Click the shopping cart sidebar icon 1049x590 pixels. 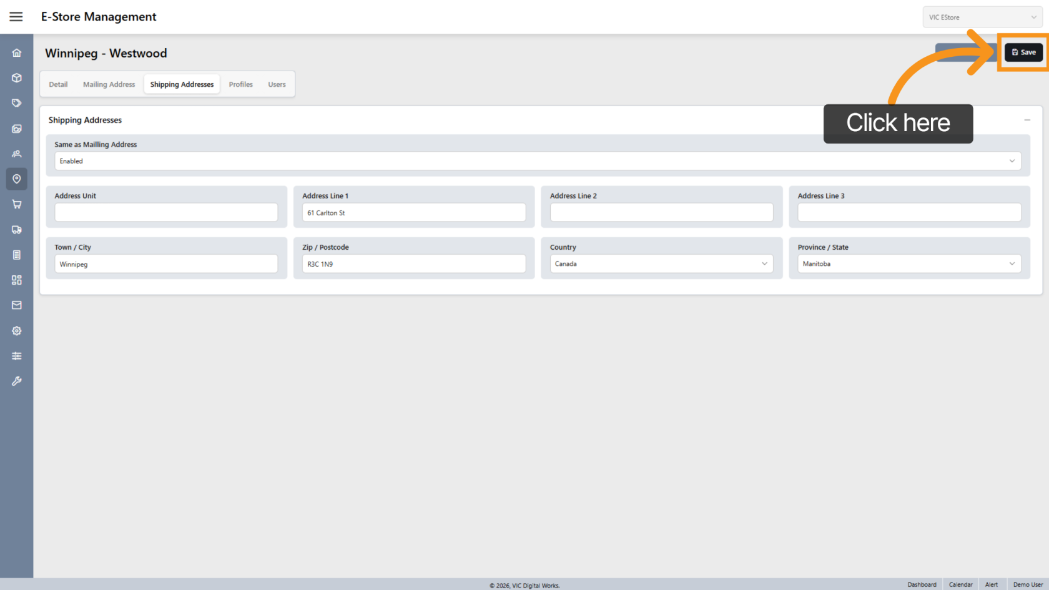tap(17, 204)
